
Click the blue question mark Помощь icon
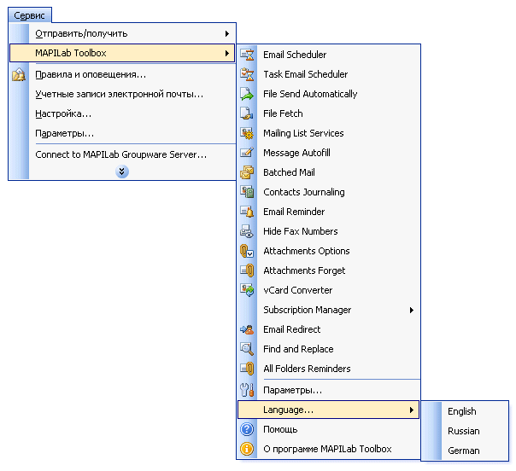pos(248,429)
